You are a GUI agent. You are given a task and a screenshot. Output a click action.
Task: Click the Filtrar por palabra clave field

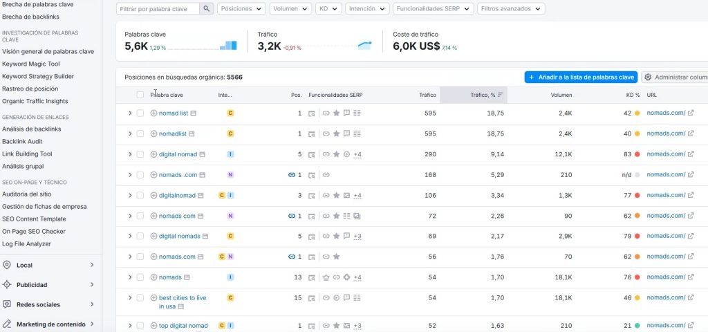(158, 8)
